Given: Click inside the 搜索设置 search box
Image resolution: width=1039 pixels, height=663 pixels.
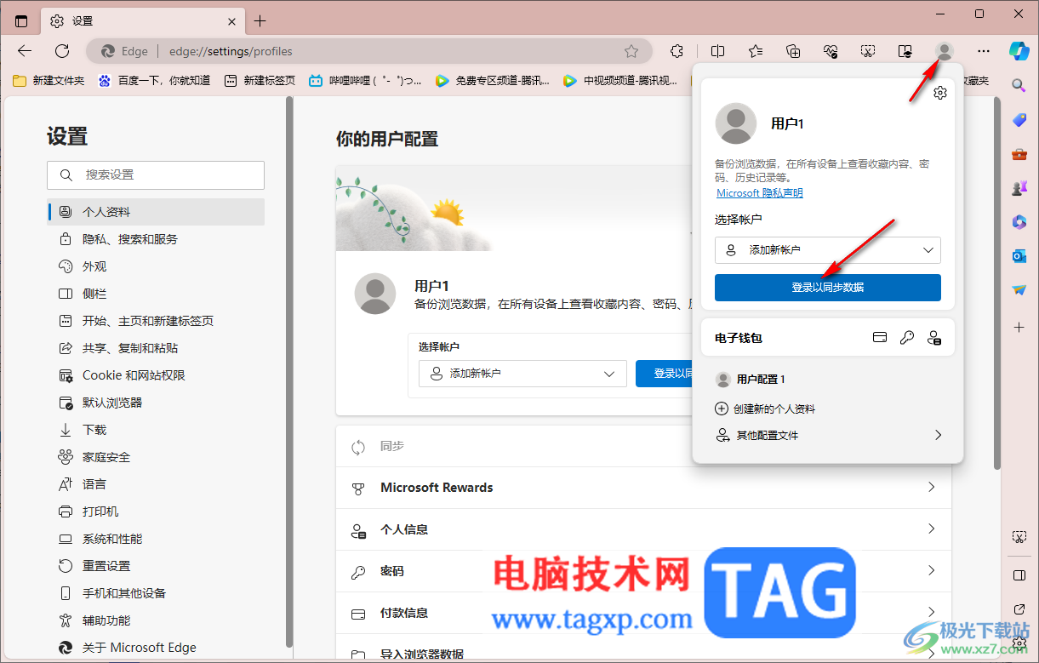Looking at the screenshot, I should click(156, 175).
